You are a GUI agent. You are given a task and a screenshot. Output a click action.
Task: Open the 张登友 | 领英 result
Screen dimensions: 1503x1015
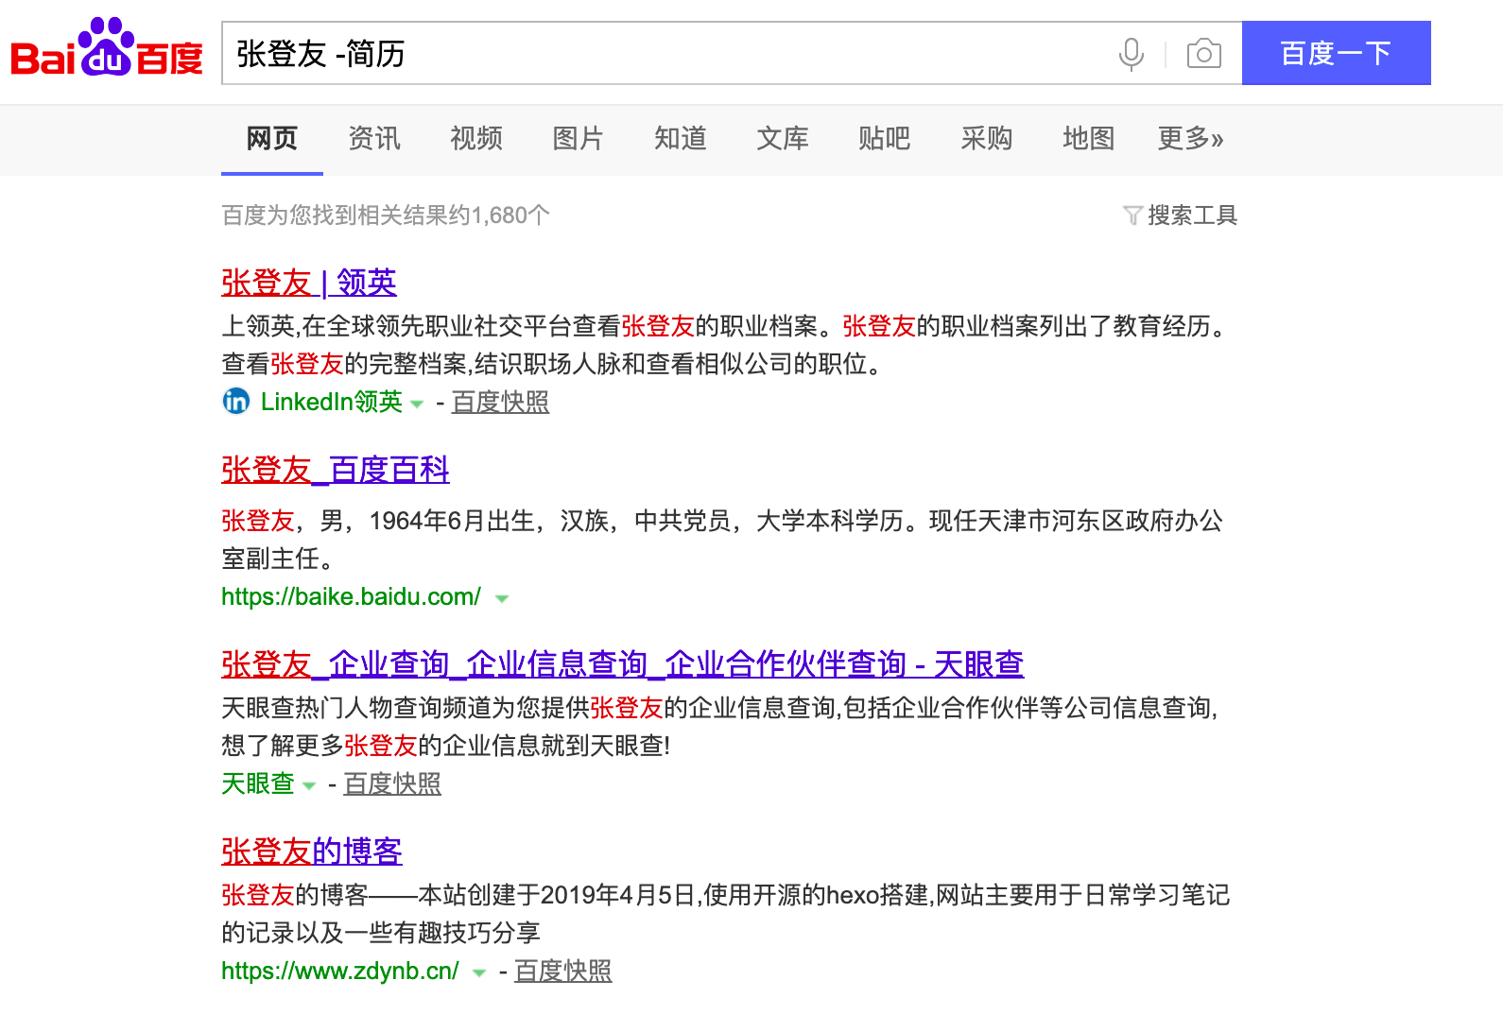[x=309, y=283]
